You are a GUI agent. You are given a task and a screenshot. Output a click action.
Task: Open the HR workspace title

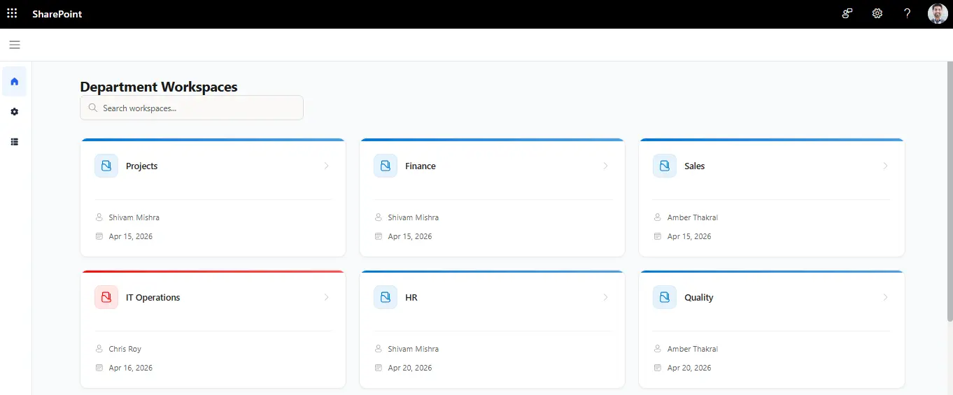tap(411, 297)
